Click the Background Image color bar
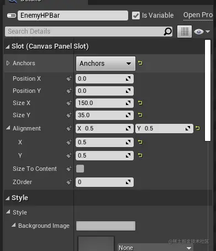Screen dimensions: 216x251 point(106,226)
